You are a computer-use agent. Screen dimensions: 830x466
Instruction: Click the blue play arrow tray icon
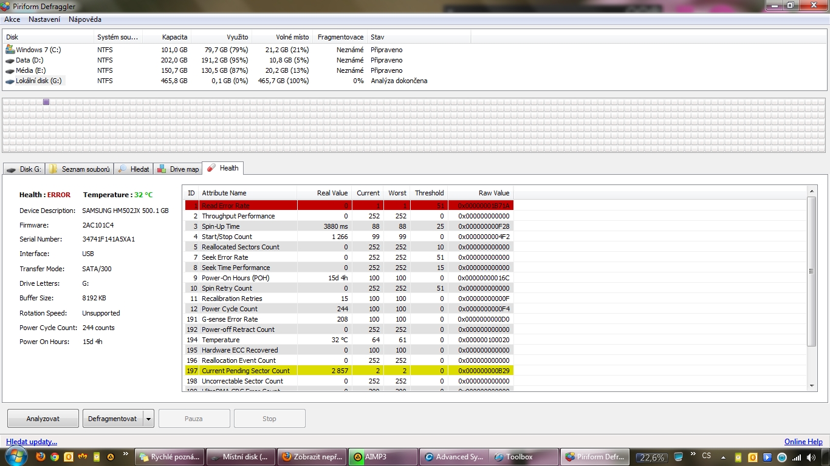[767, 457]
